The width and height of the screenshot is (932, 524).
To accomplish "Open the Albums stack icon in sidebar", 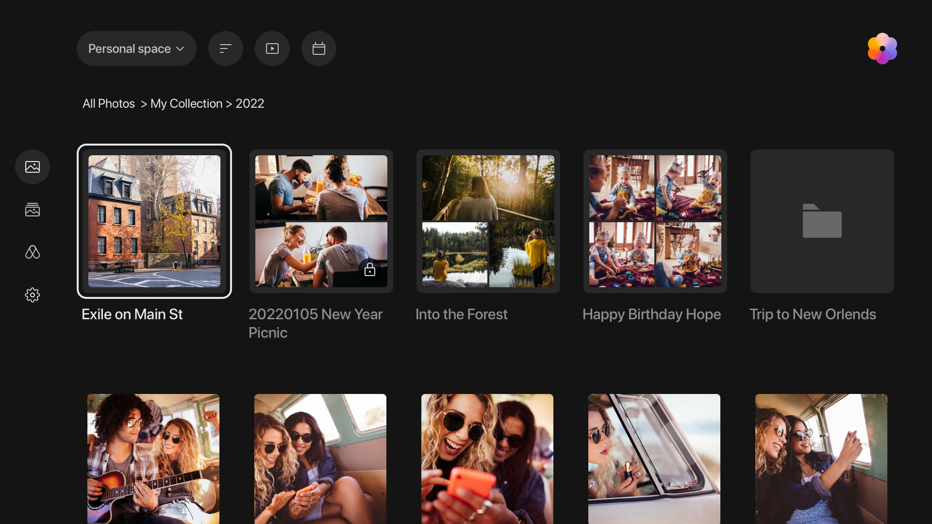I will pyautogui.click(x=33, y=210).
